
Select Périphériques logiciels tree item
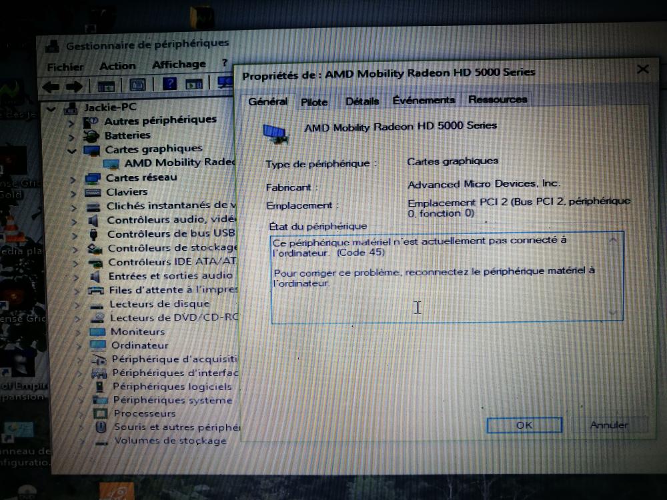pyautogui.click(x=172, y=387)
